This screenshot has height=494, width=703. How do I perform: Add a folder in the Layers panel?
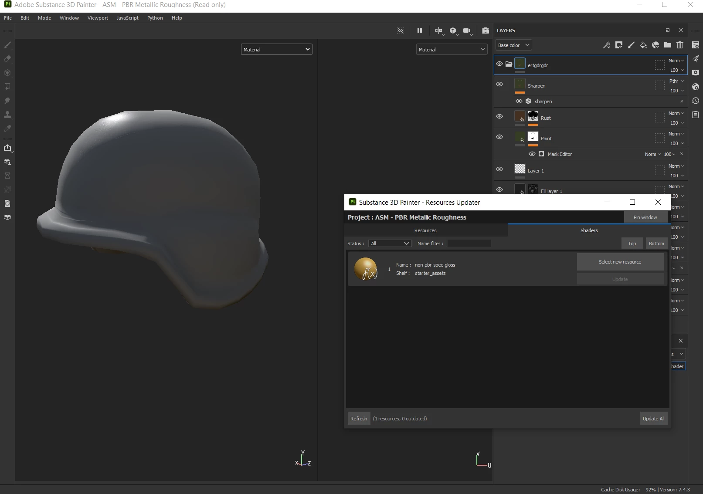pyautogui.click(x=668, y=45)
